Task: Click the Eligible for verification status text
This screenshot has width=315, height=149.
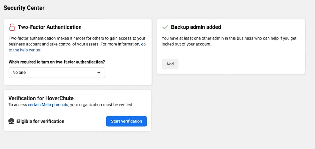Action: coord(40,121)
